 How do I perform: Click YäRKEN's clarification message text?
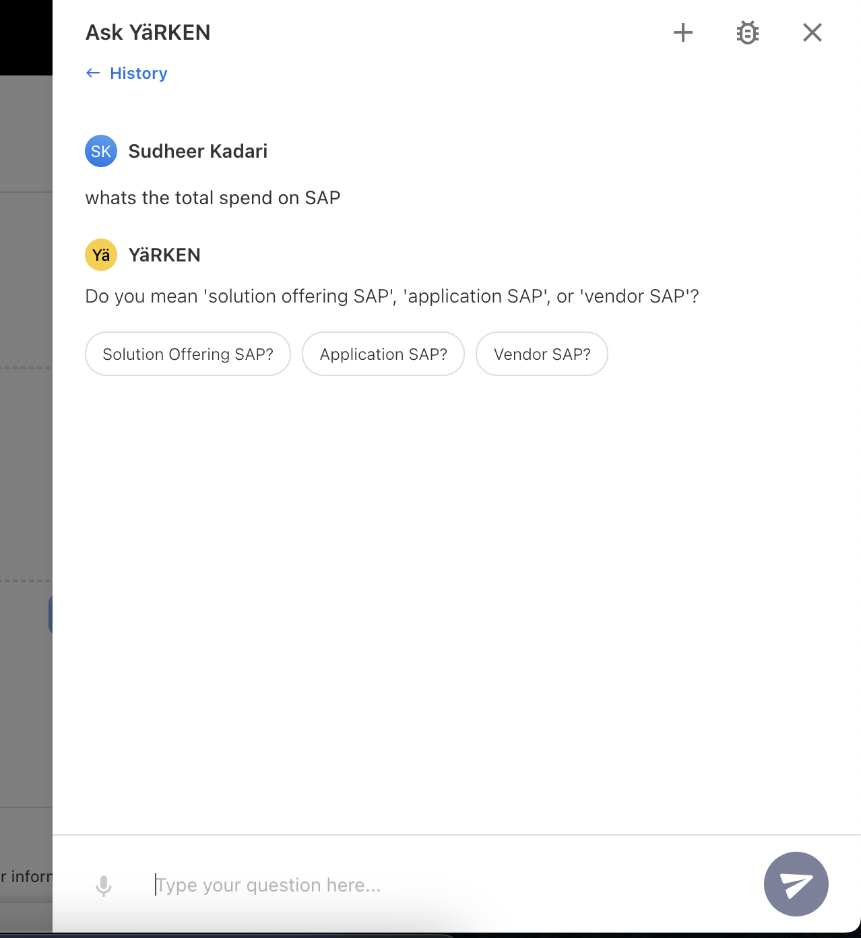(x=392, y=296)
